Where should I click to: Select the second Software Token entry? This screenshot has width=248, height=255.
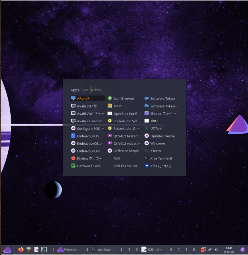(161, 106)
